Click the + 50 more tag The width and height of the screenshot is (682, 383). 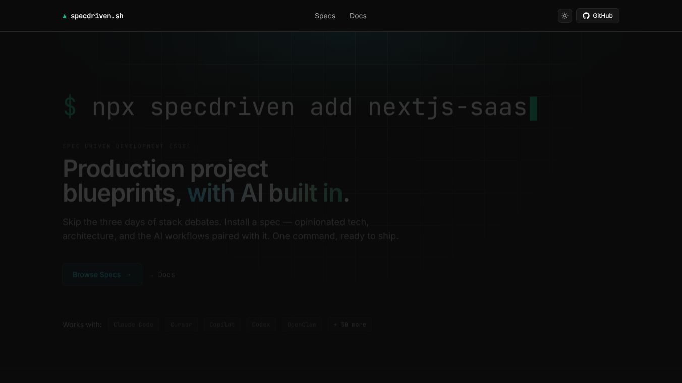350,324
